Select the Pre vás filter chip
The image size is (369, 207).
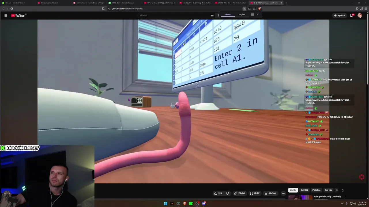(x=328, y=190)
